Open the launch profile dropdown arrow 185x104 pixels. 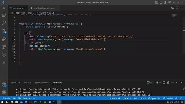pos(160,83)
